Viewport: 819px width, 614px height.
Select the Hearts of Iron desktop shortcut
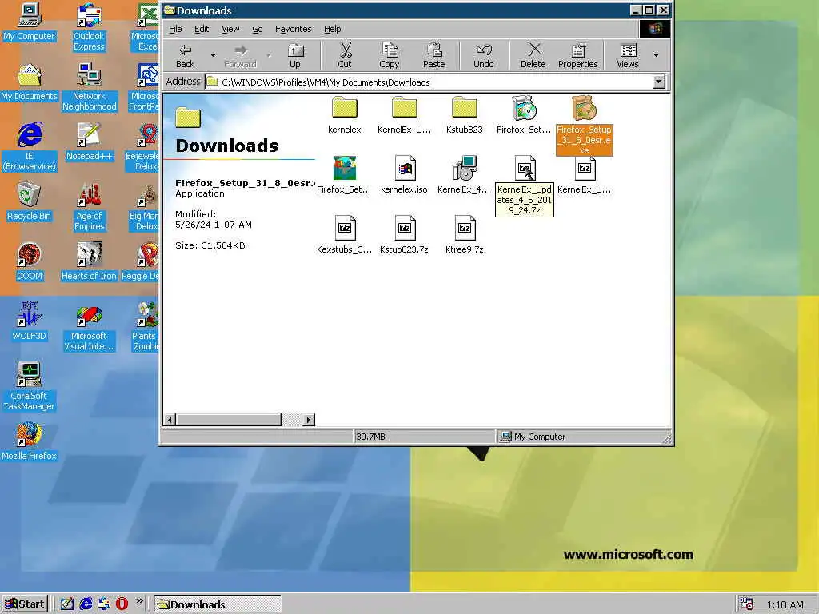coord(89,262)
